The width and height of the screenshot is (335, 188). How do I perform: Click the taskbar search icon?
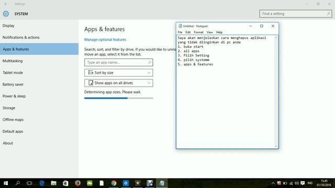(18, 183)
